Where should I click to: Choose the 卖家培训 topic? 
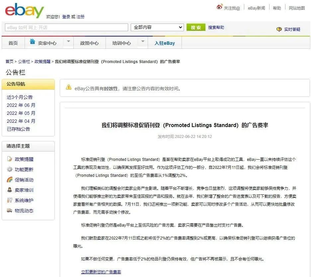[24, 190]
